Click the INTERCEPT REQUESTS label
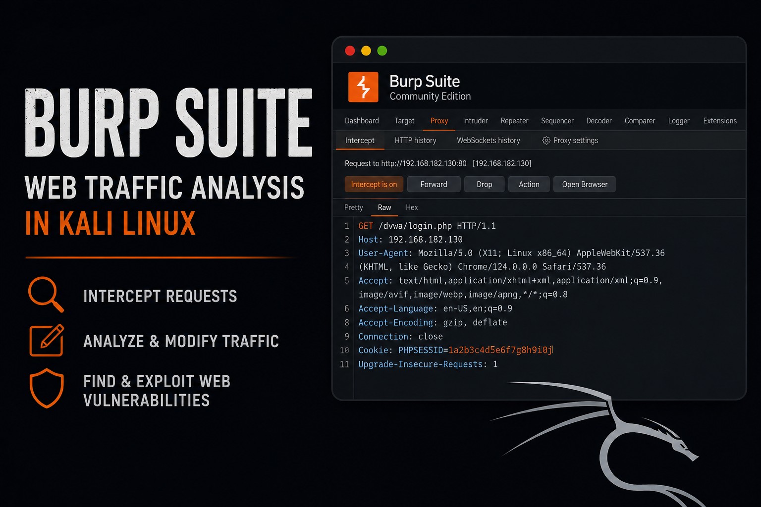Image resolution: width=761 pixels, height=507 pixels. pos(160,296)
